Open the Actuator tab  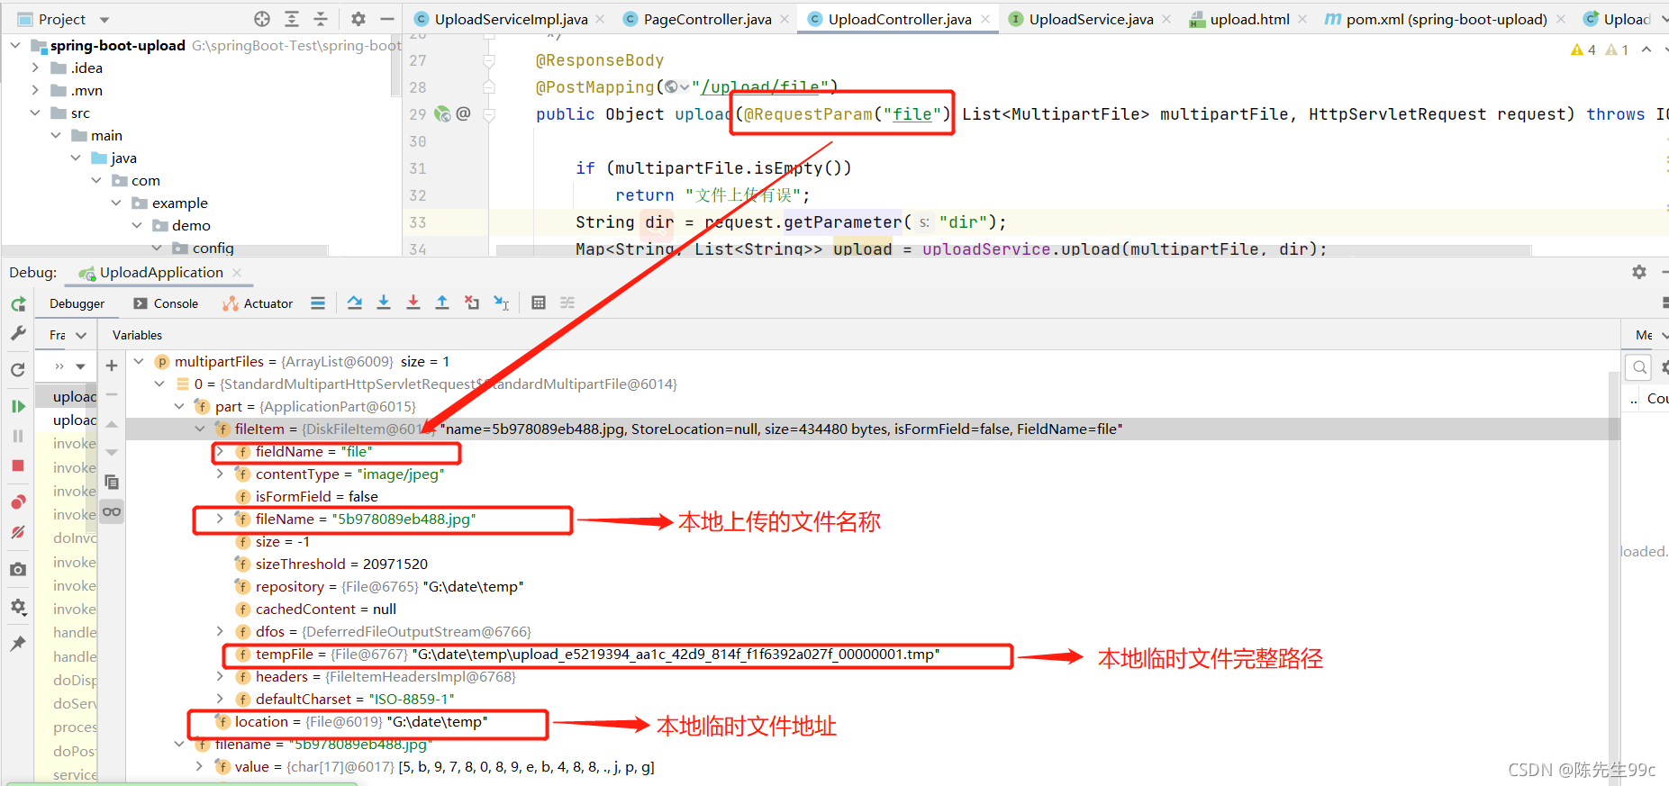(258, 303)
